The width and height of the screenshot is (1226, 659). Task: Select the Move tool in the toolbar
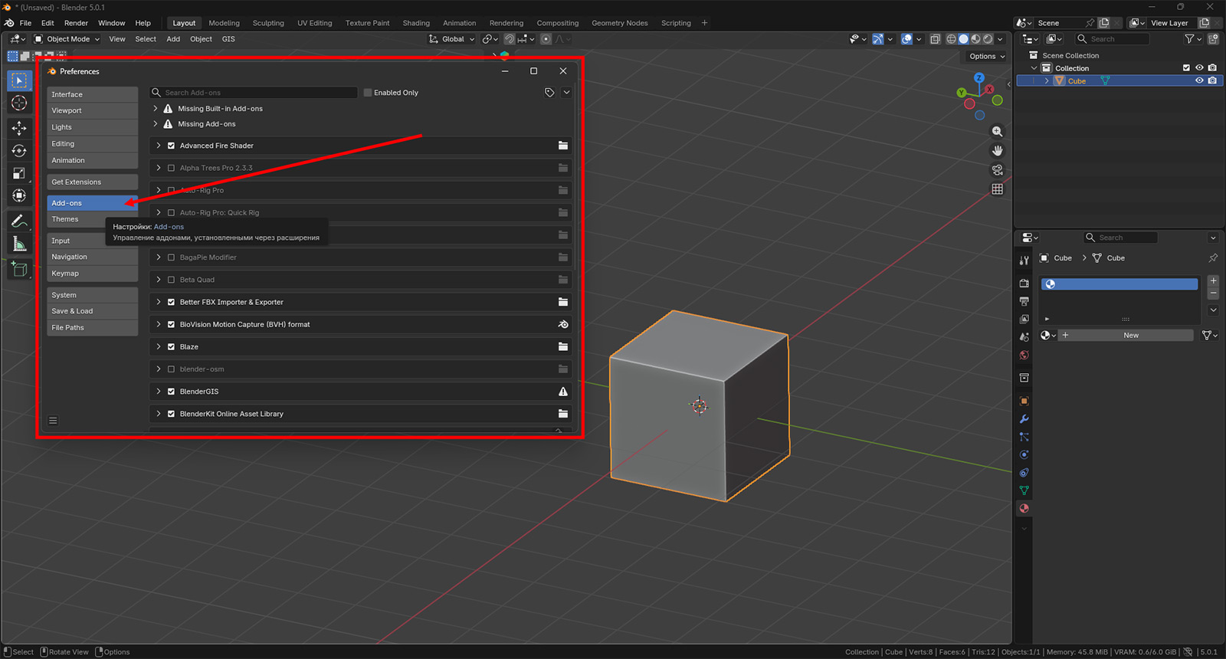point(19,127)
